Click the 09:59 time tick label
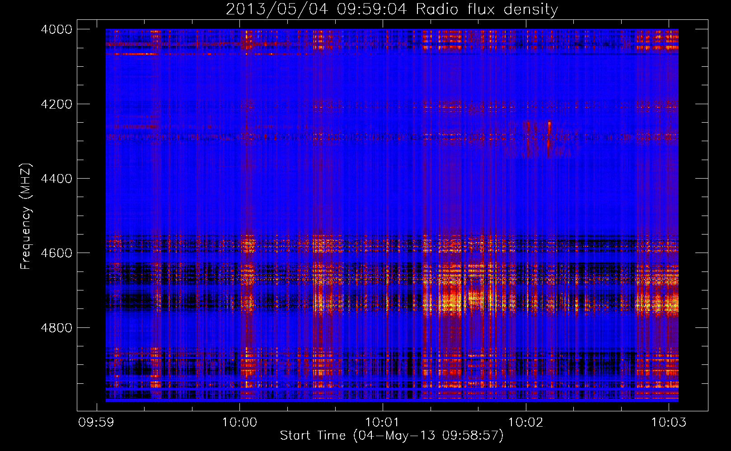Screen dimensions: 731x451 96,423
